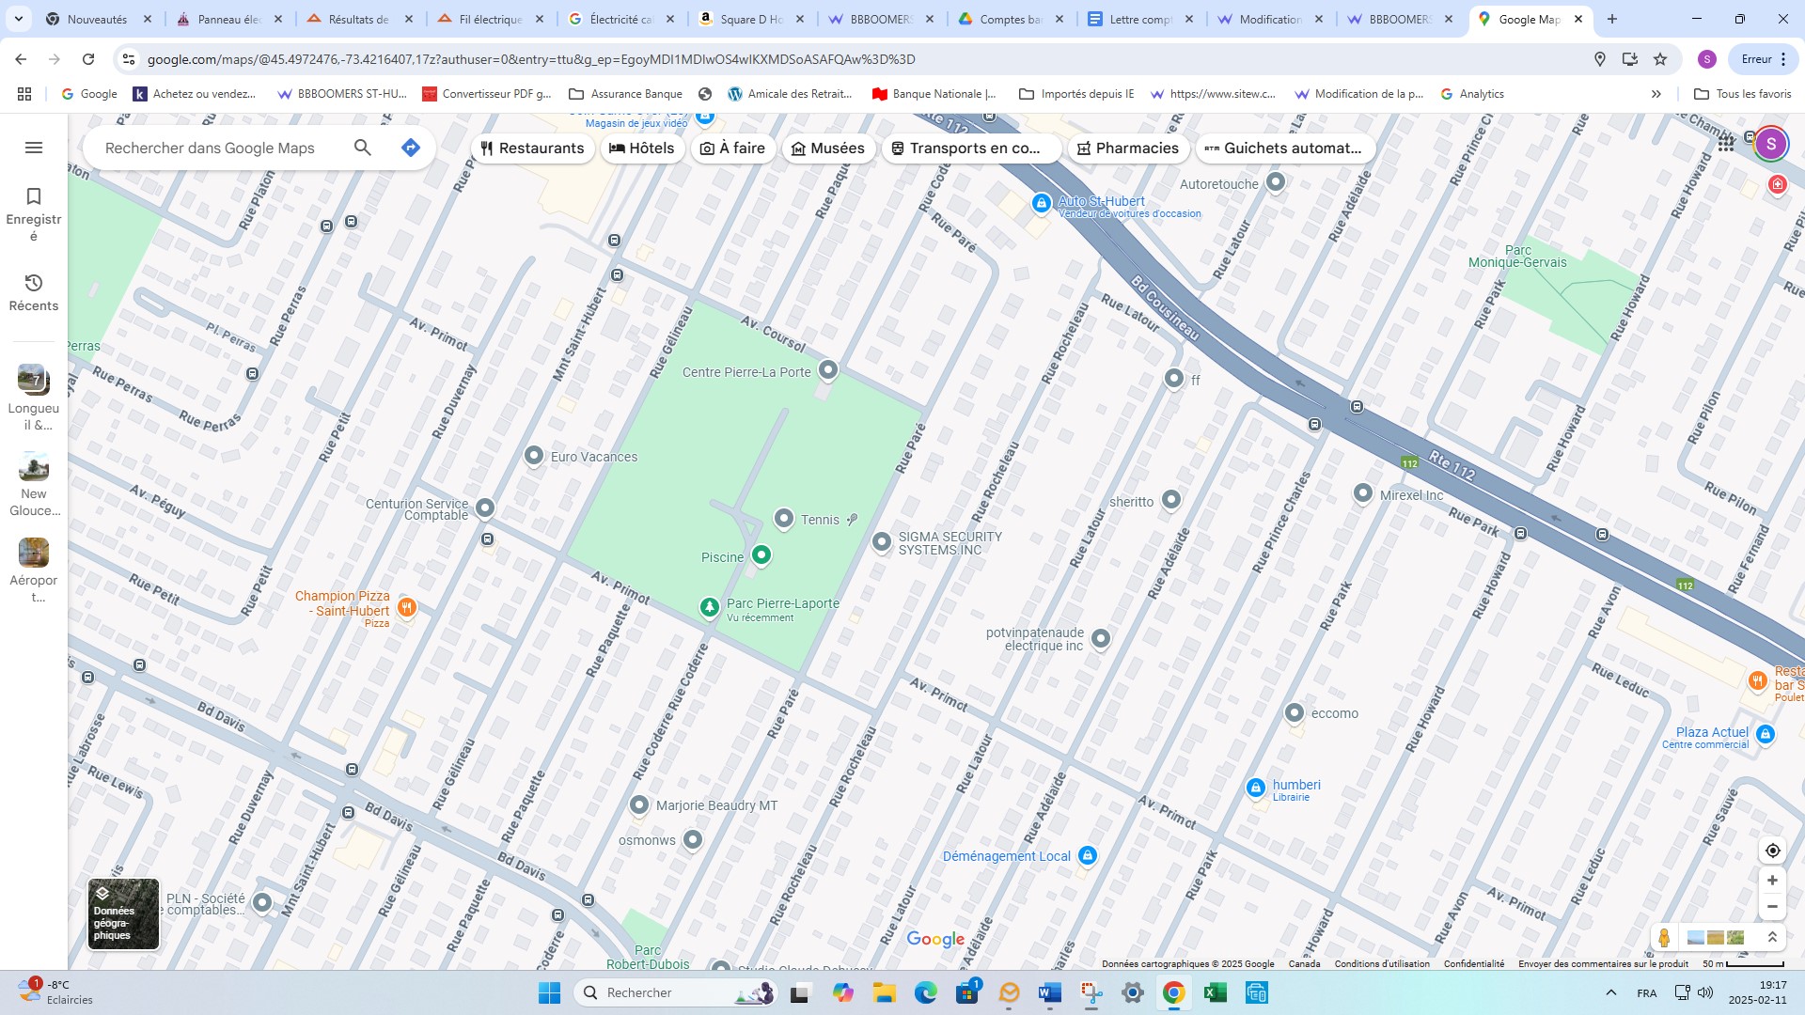Click the Déménagement Local marker
The image size is (1805, 1015).
coord(1088,855)
